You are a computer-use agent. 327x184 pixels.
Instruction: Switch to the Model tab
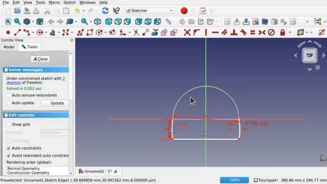click(x=9, y=47)
